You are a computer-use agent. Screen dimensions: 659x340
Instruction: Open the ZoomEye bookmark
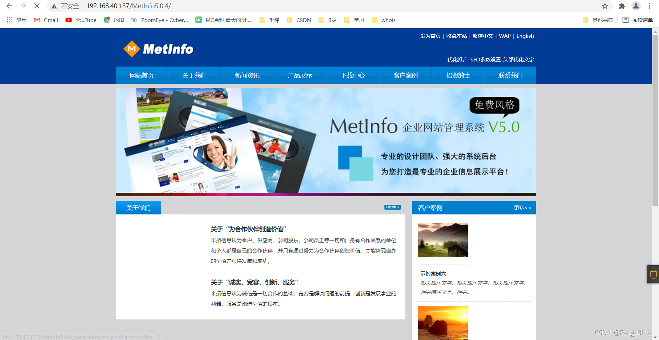(x=160, y=20)
